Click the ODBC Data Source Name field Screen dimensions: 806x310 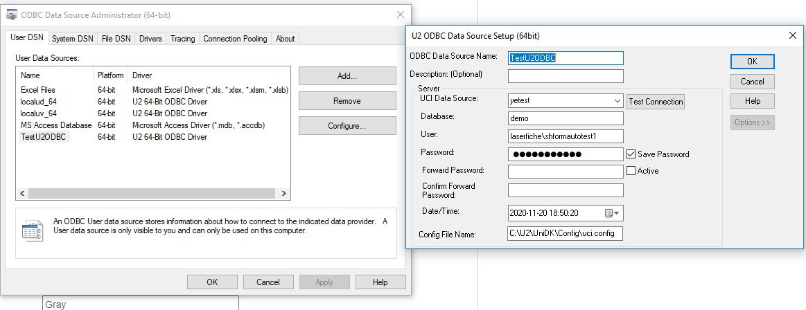(566, 58)
